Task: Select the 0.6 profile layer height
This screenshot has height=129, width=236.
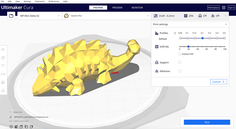Action: 224,38
